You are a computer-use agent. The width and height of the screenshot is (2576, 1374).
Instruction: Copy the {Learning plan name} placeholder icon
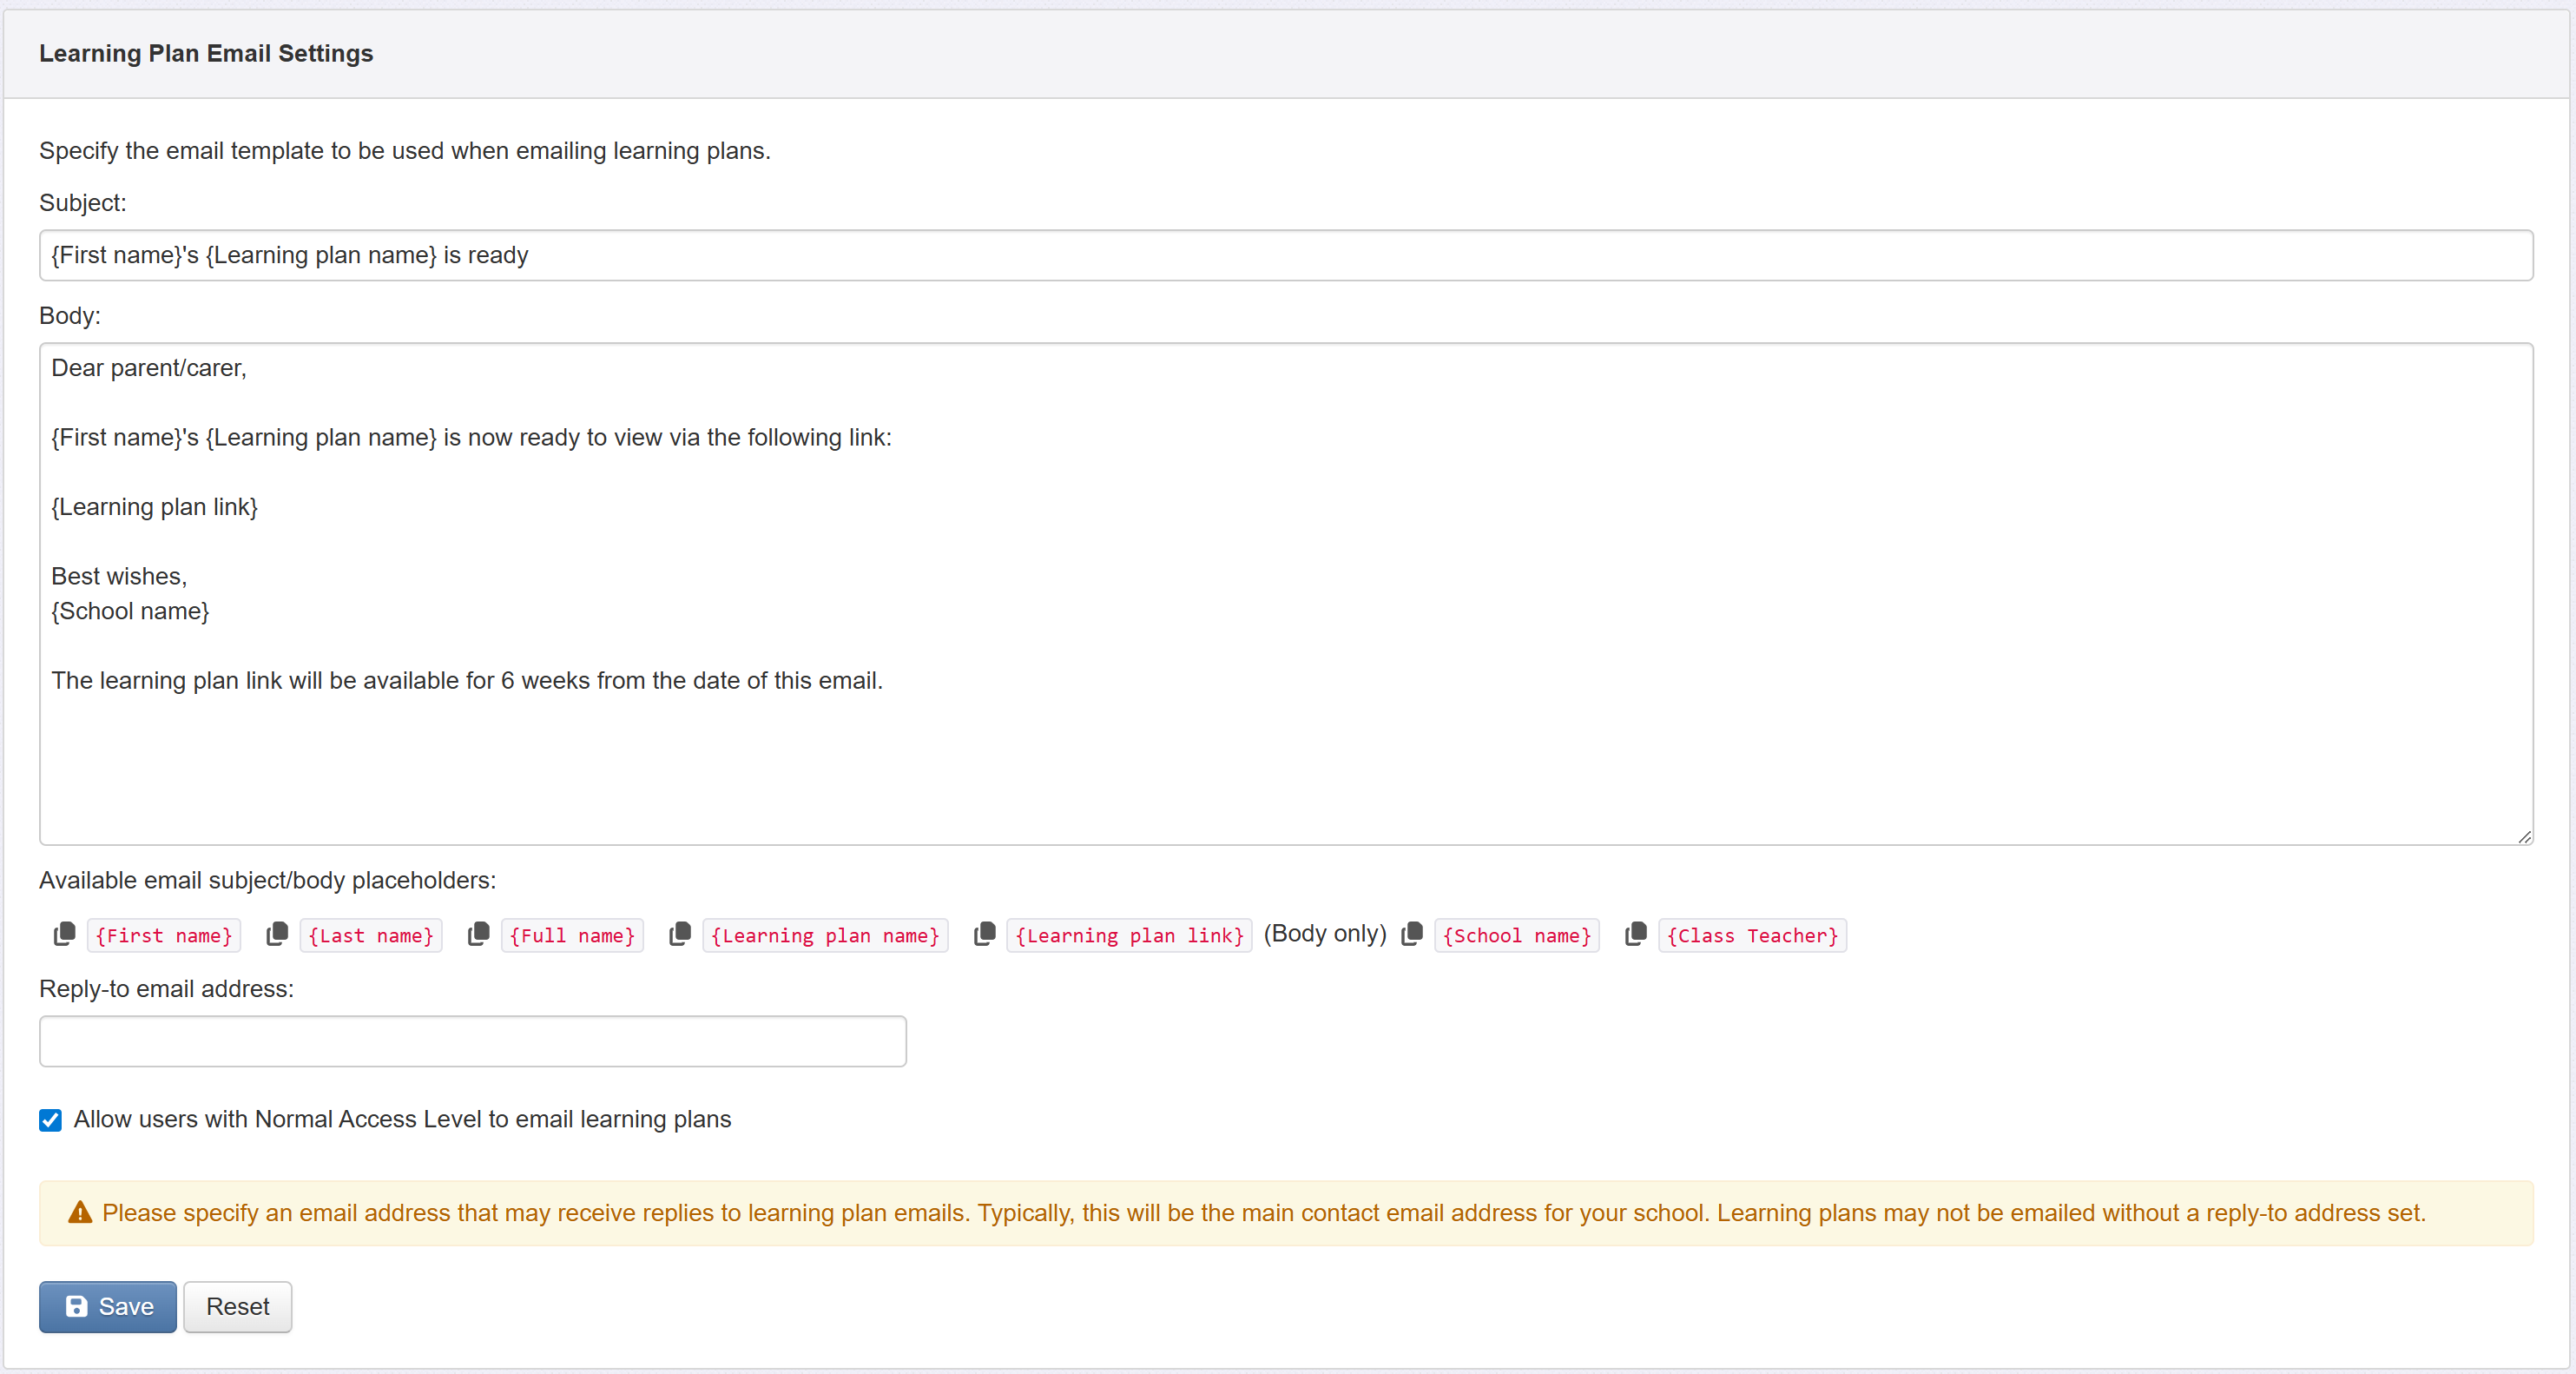point(680,934)
